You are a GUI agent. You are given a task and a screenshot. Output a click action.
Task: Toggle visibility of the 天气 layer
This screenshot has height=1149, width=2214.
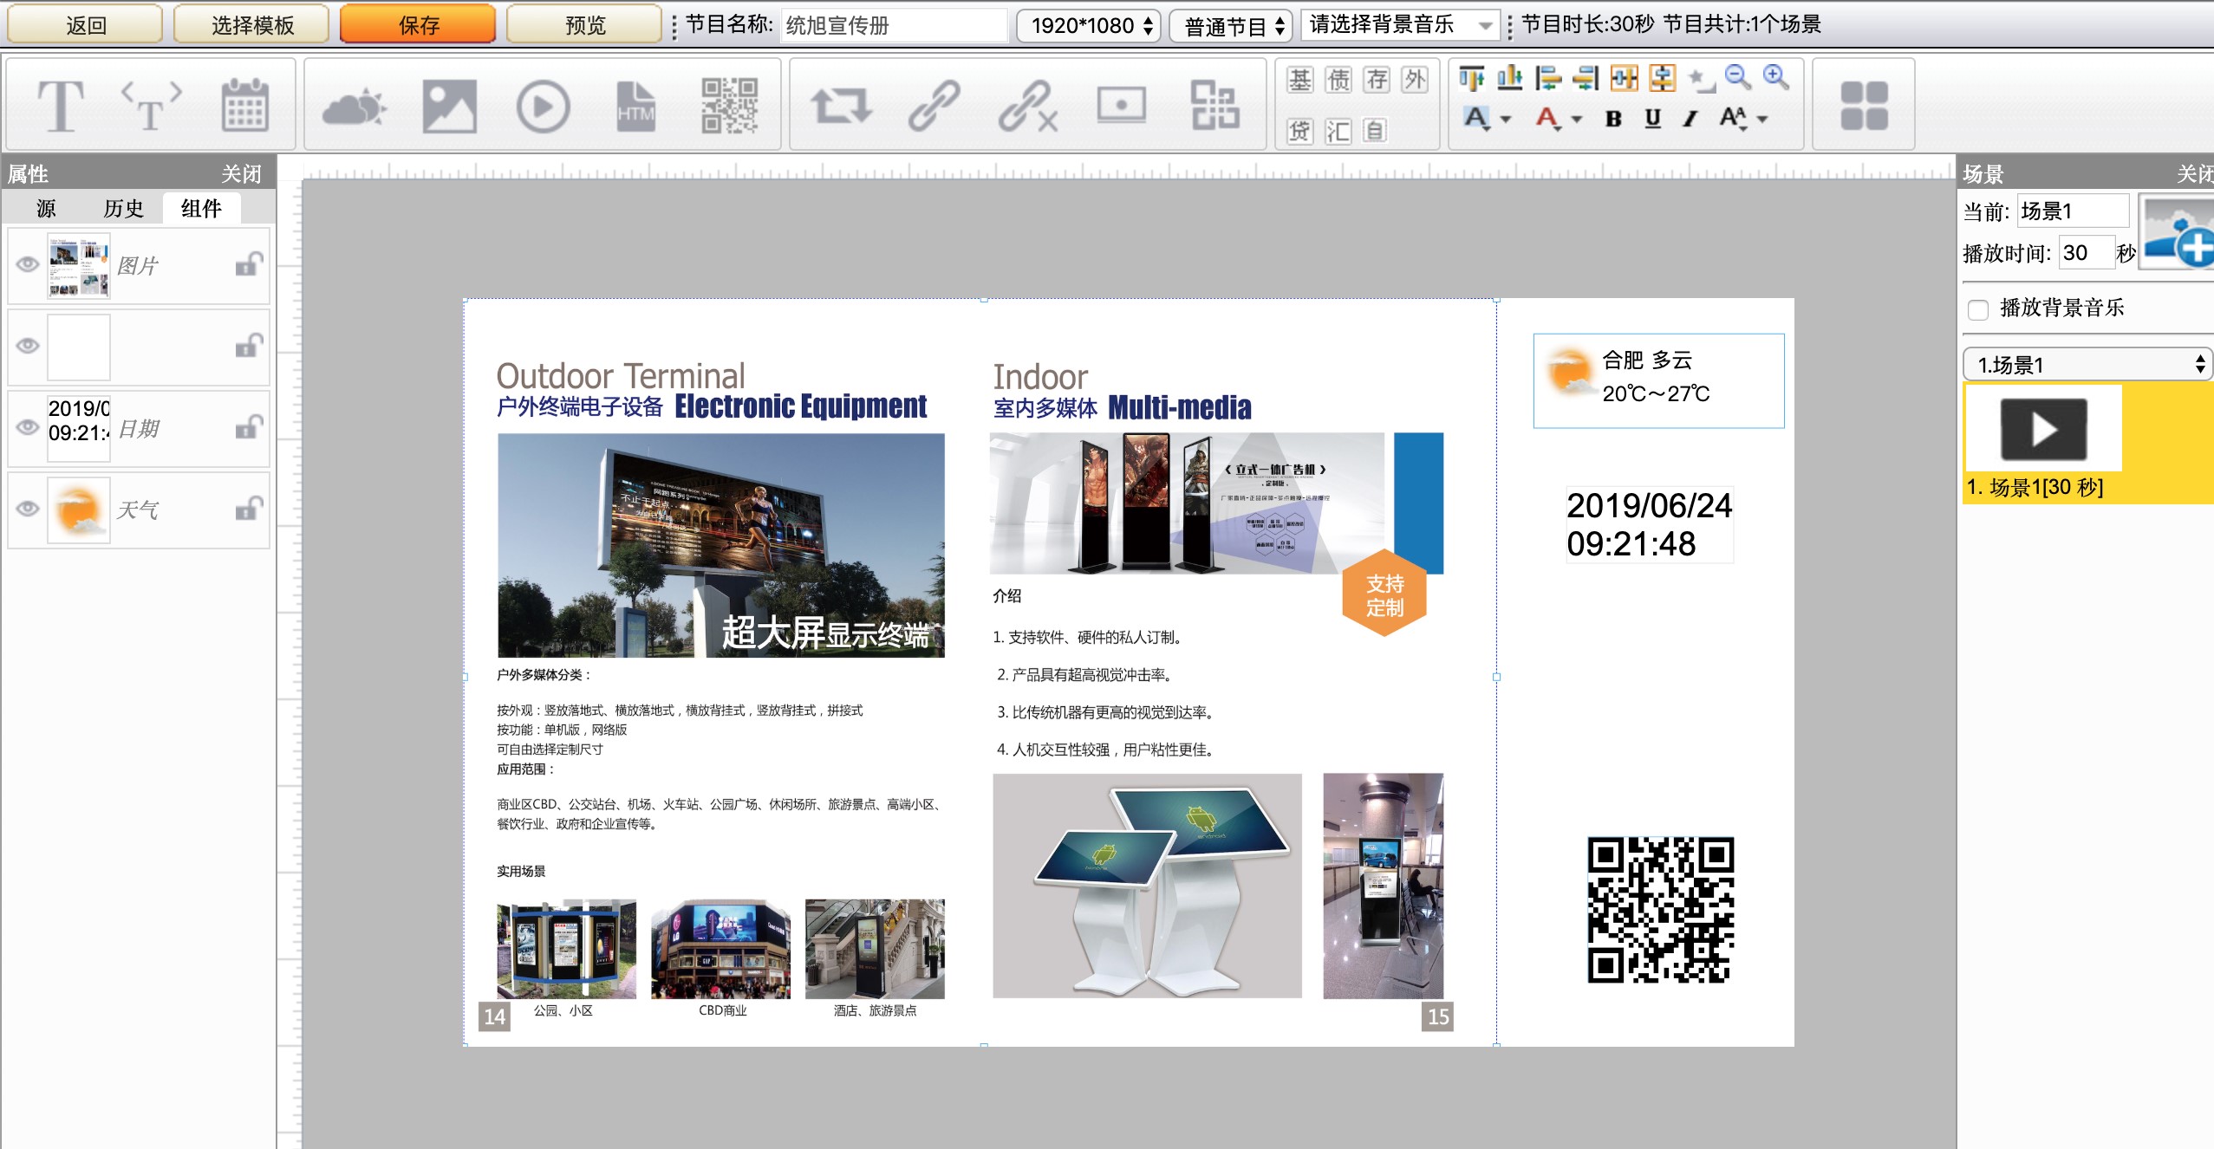[x=28, y=509]
